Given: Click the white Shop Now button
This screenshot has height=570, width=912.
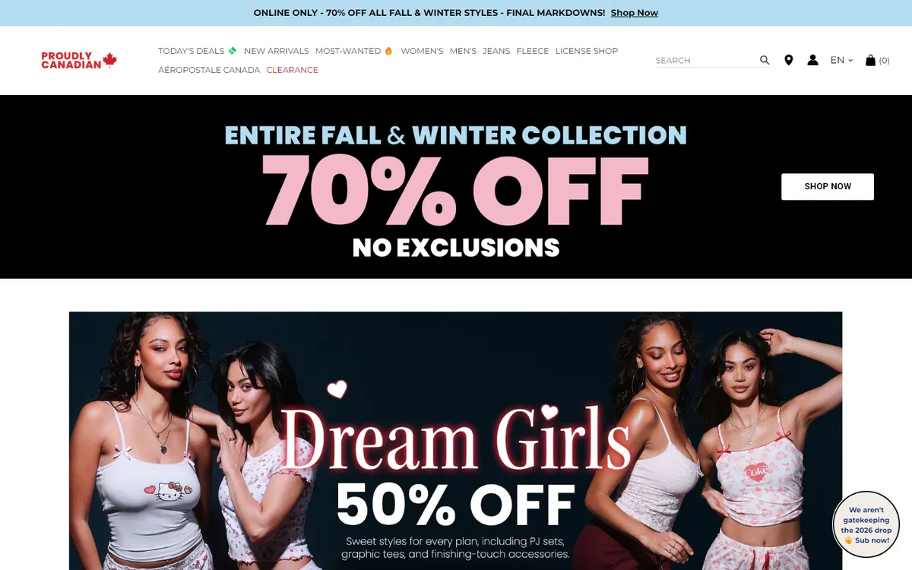Looking at the screenshot, I should 828,186.
